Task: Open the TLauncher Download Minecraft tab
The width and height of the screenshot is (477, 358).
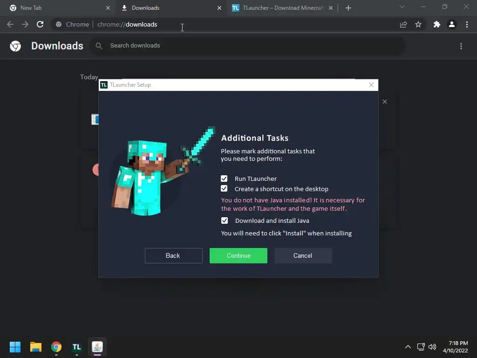Action: point(282,8)
